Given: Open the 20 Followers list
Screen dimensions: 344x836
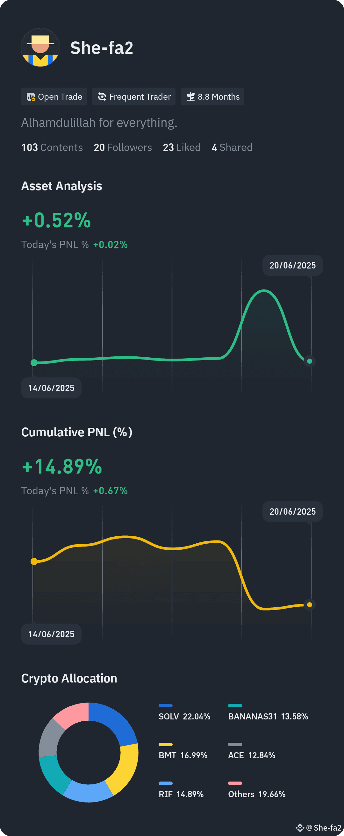Looking at the screenshot, I should (x=123, y=148).
